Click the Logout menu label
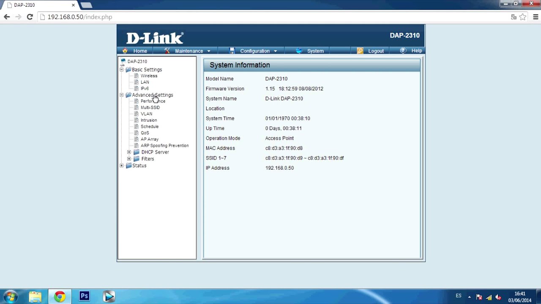 click(376, 51)
